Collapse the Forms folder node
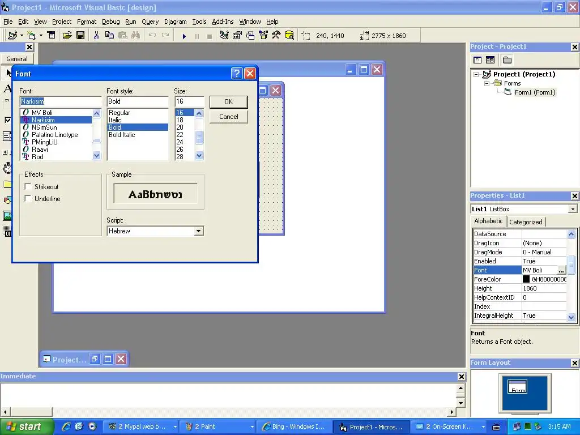Screen dimensions: 580x435 tap(487, 83)
